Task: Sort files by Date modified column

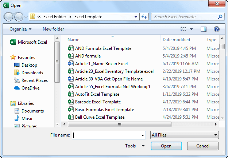Action: [176, 40]
